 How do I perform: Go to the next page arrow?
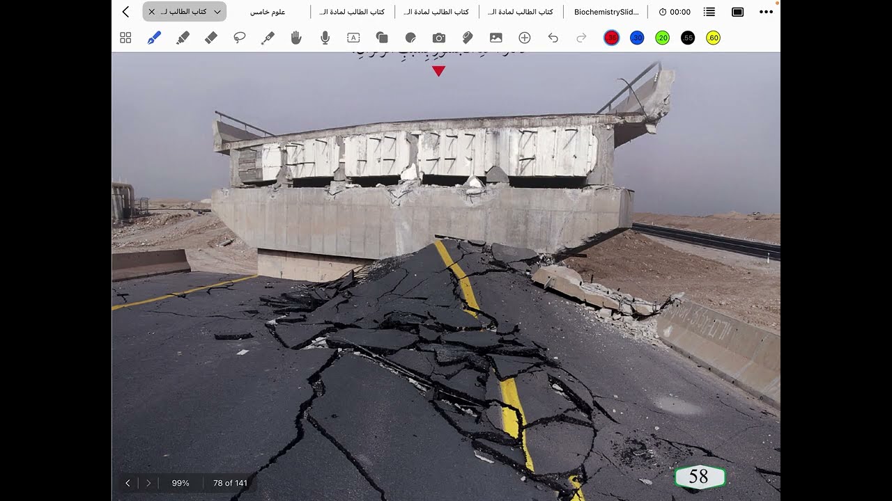tap(148, 483)
